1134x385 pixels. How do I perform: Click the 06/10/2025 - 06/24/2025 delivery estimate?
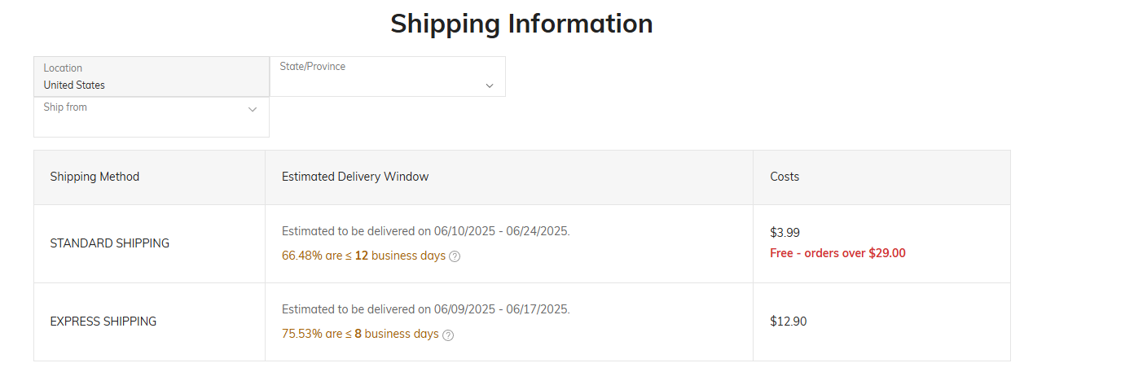pos(426,231)
